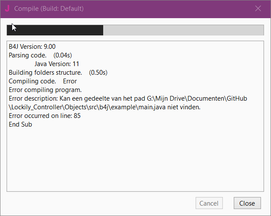Click the light unfilled part of progress bar

[183, 30]
